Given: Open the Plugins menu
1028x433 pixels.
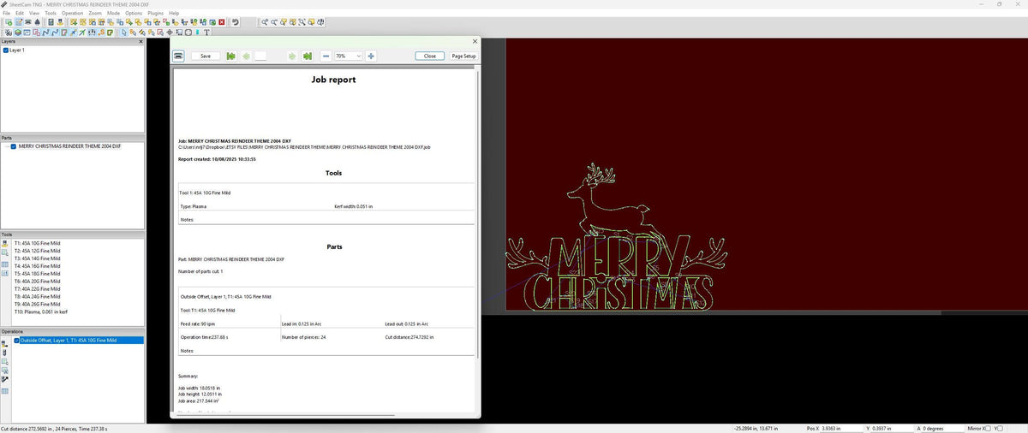Looking at the screenshot, I should [x=156, y=14].
